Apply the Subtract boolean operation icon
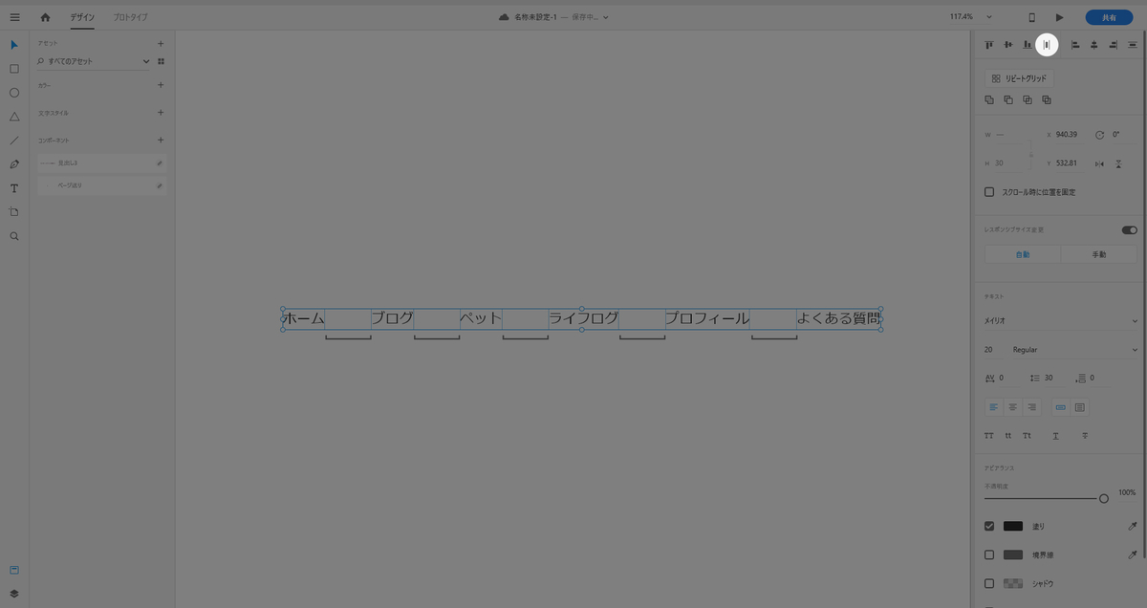The width and height of the screenshot is (1147, 608). coord(1007,99)
